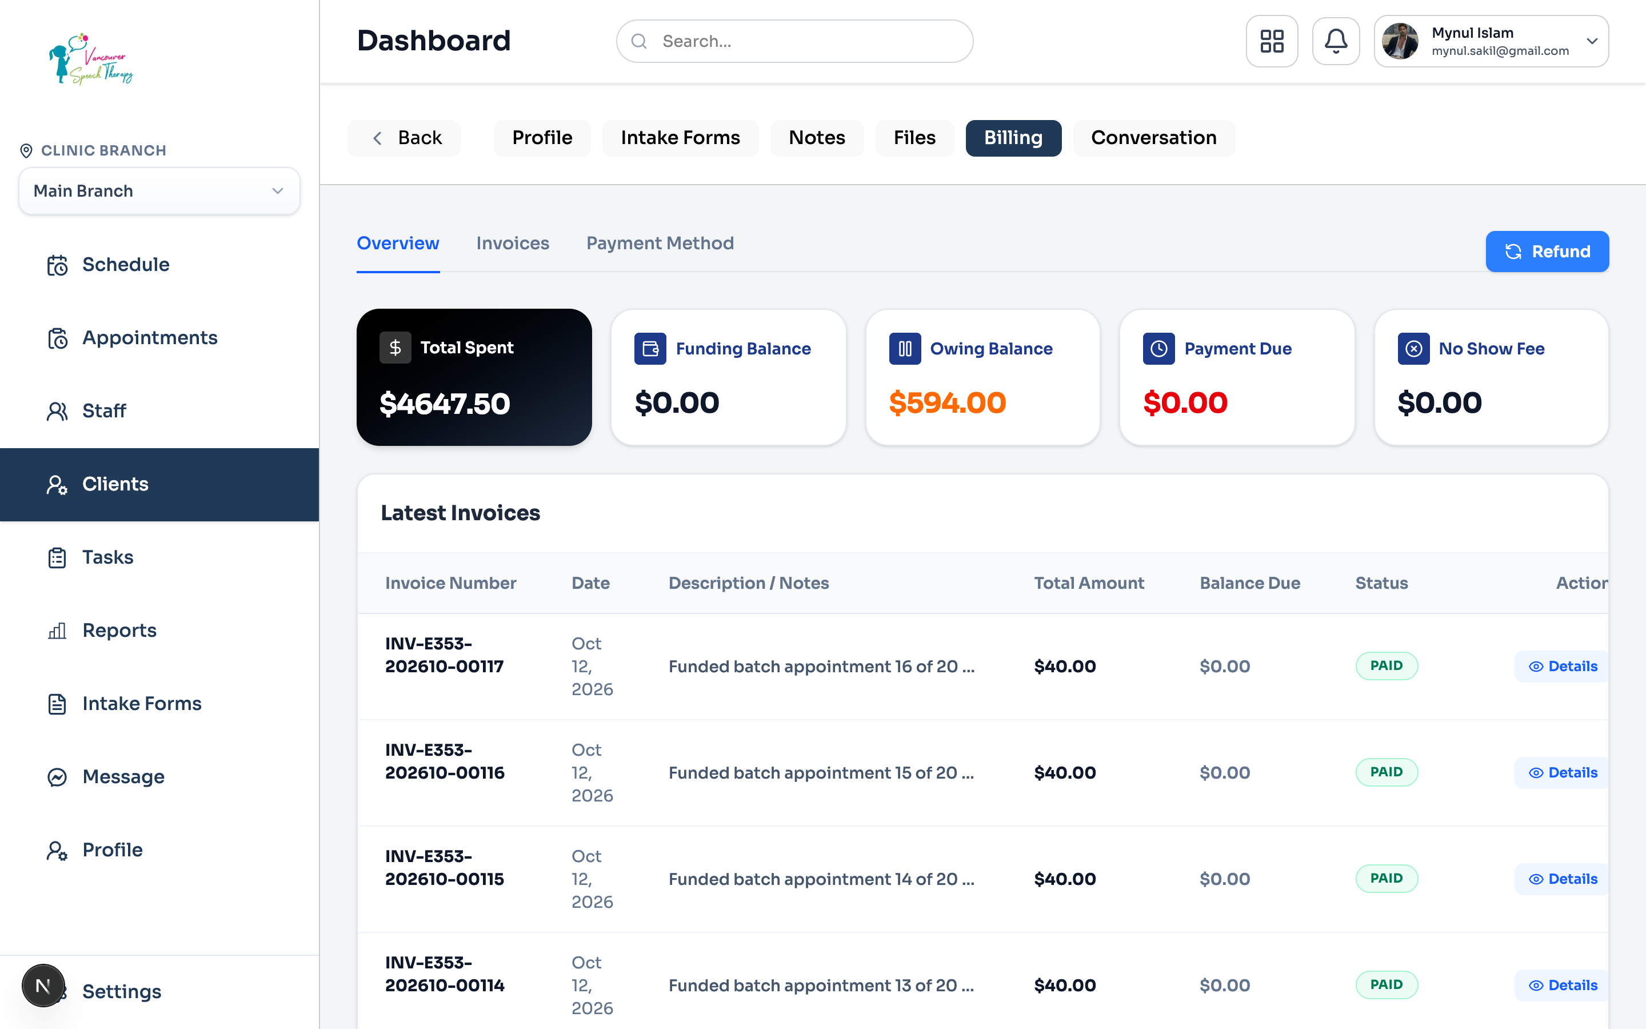The image size is (1646, 1029).
Task: Switch to the Invoices sub-tab
Action: pyautogui.click(x=512, y=243)
